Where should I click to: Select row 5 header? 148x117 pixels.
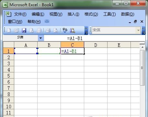point(8,75)
